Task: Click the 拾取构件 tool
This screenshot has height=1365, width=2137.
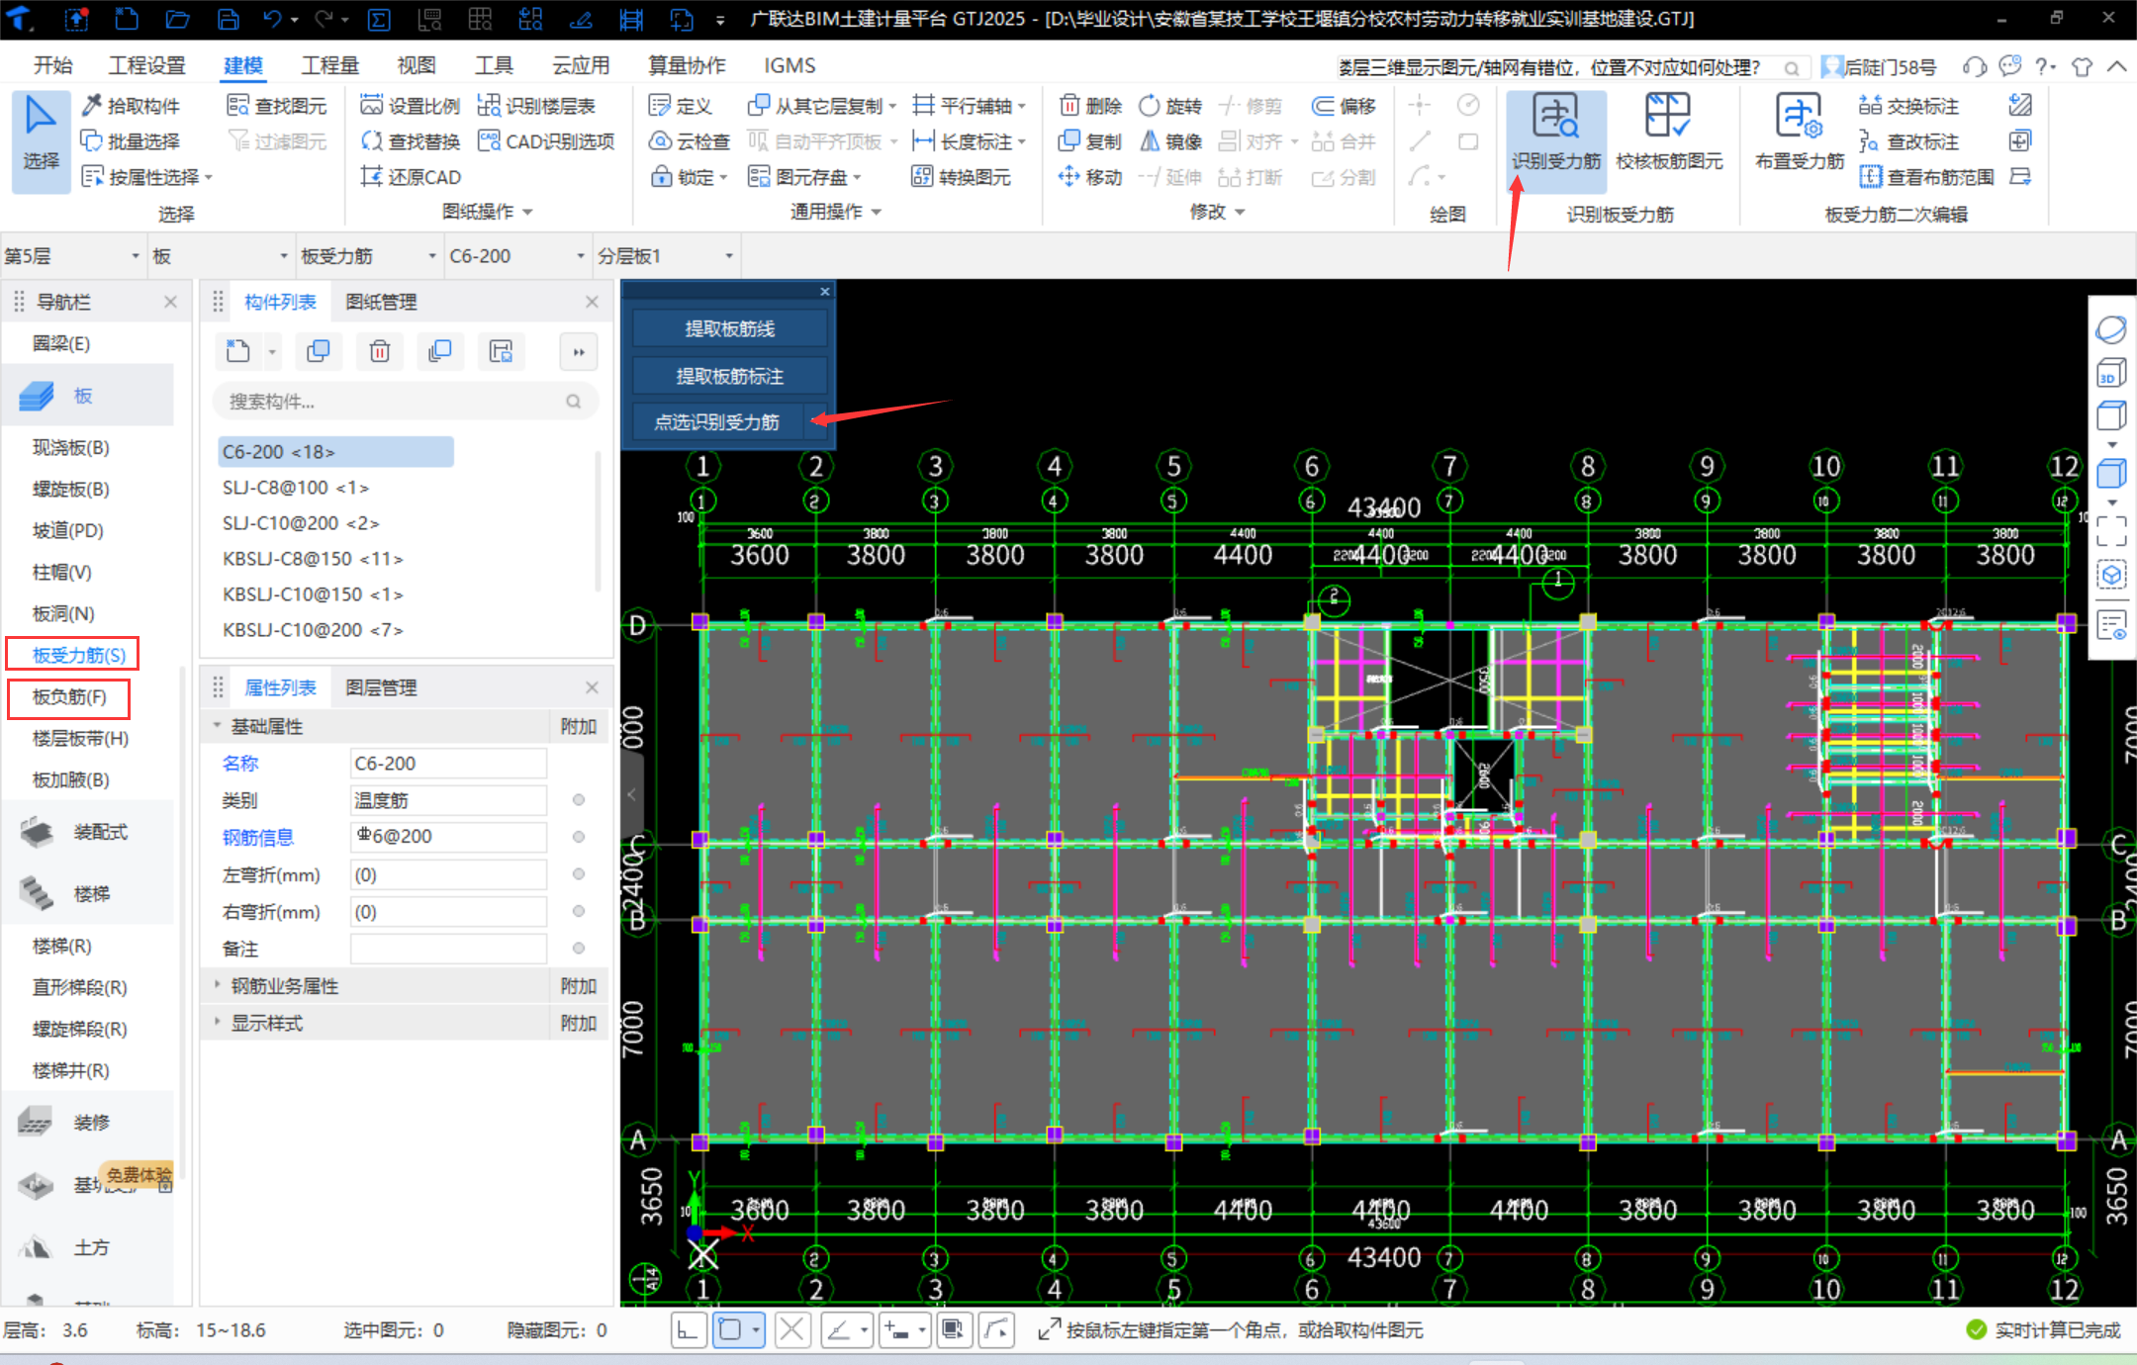Action: [131, 106]
